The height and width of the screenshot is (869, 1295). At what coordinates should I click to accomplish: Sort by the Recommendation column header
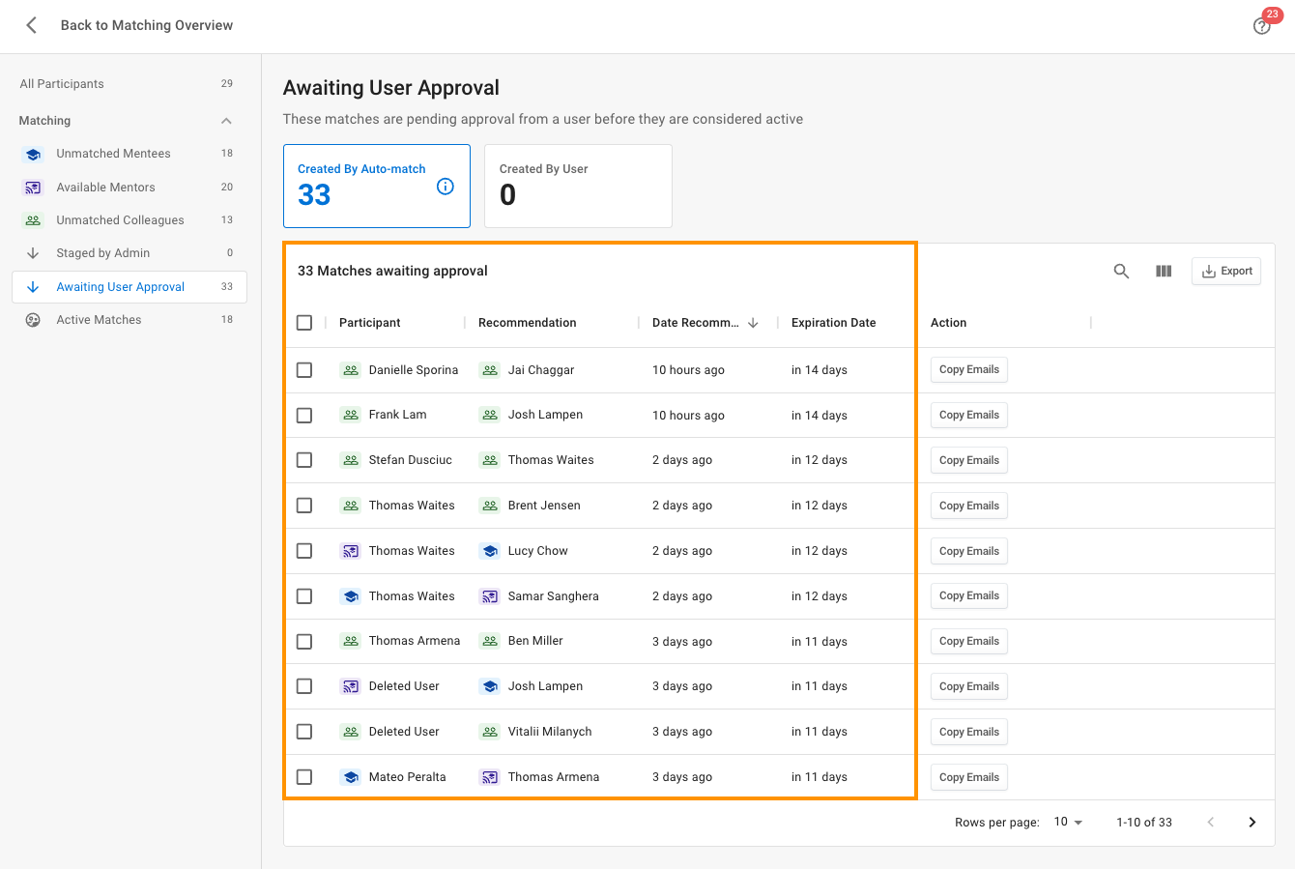pos(528,323)
